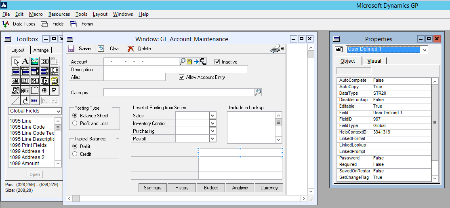450x208 pixels.
Task: Select the horizontal scroll arrows tool
Action: 25,91
